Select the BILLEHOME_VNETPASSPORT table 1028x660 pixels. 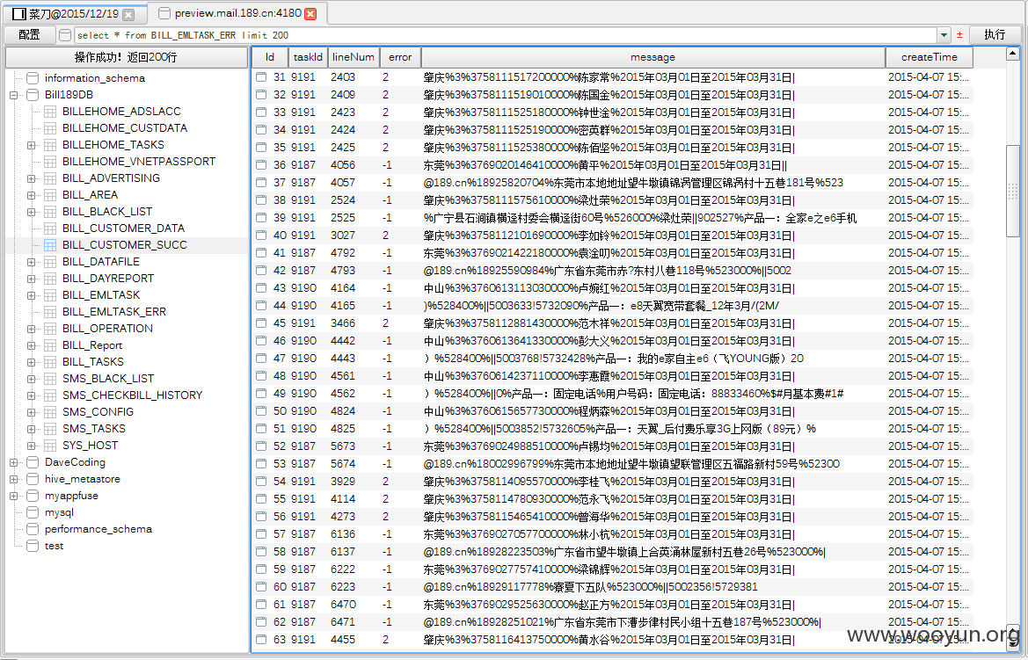(139, 161)
